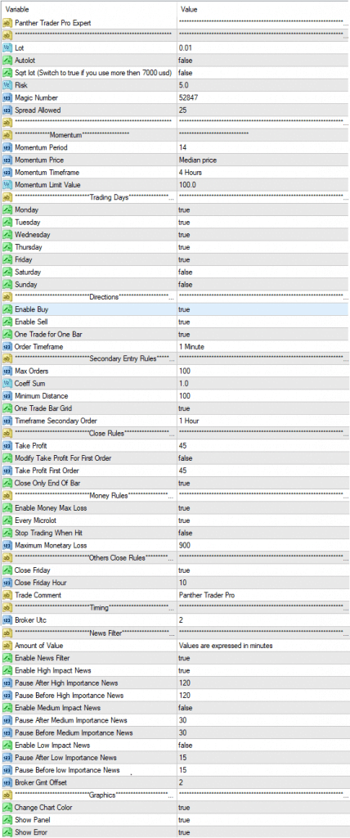This screenshot has width=350, height=838.
Task: Click the icon beside Lot variable
Action: click(7, 47)
